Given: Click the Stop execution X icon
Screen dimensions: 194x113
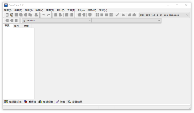Looking at the screenshot, I should (123, 15).
